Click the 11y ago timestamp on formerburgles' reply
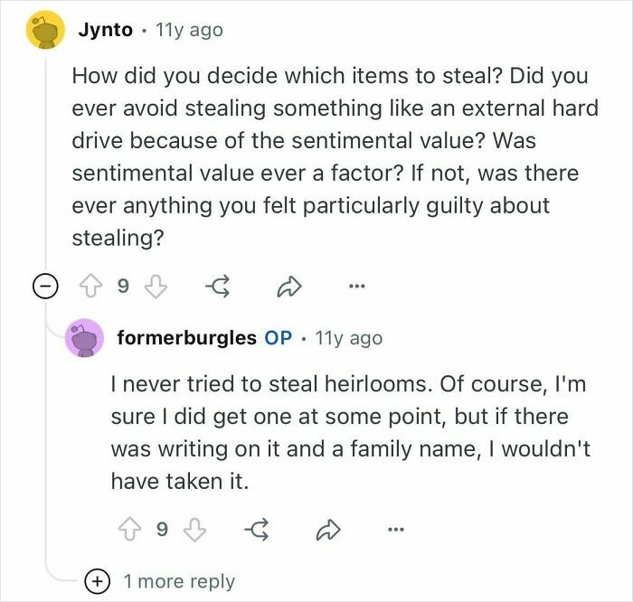 click(349, 338)
